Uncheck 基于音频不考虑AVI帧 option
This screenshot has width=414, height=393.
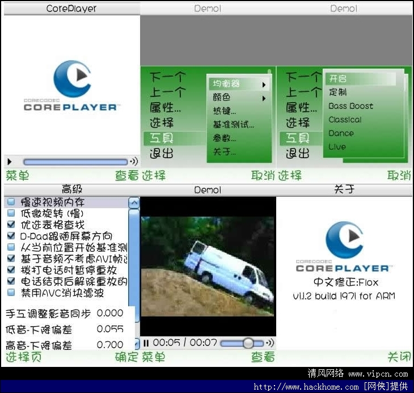coord(11,258)
